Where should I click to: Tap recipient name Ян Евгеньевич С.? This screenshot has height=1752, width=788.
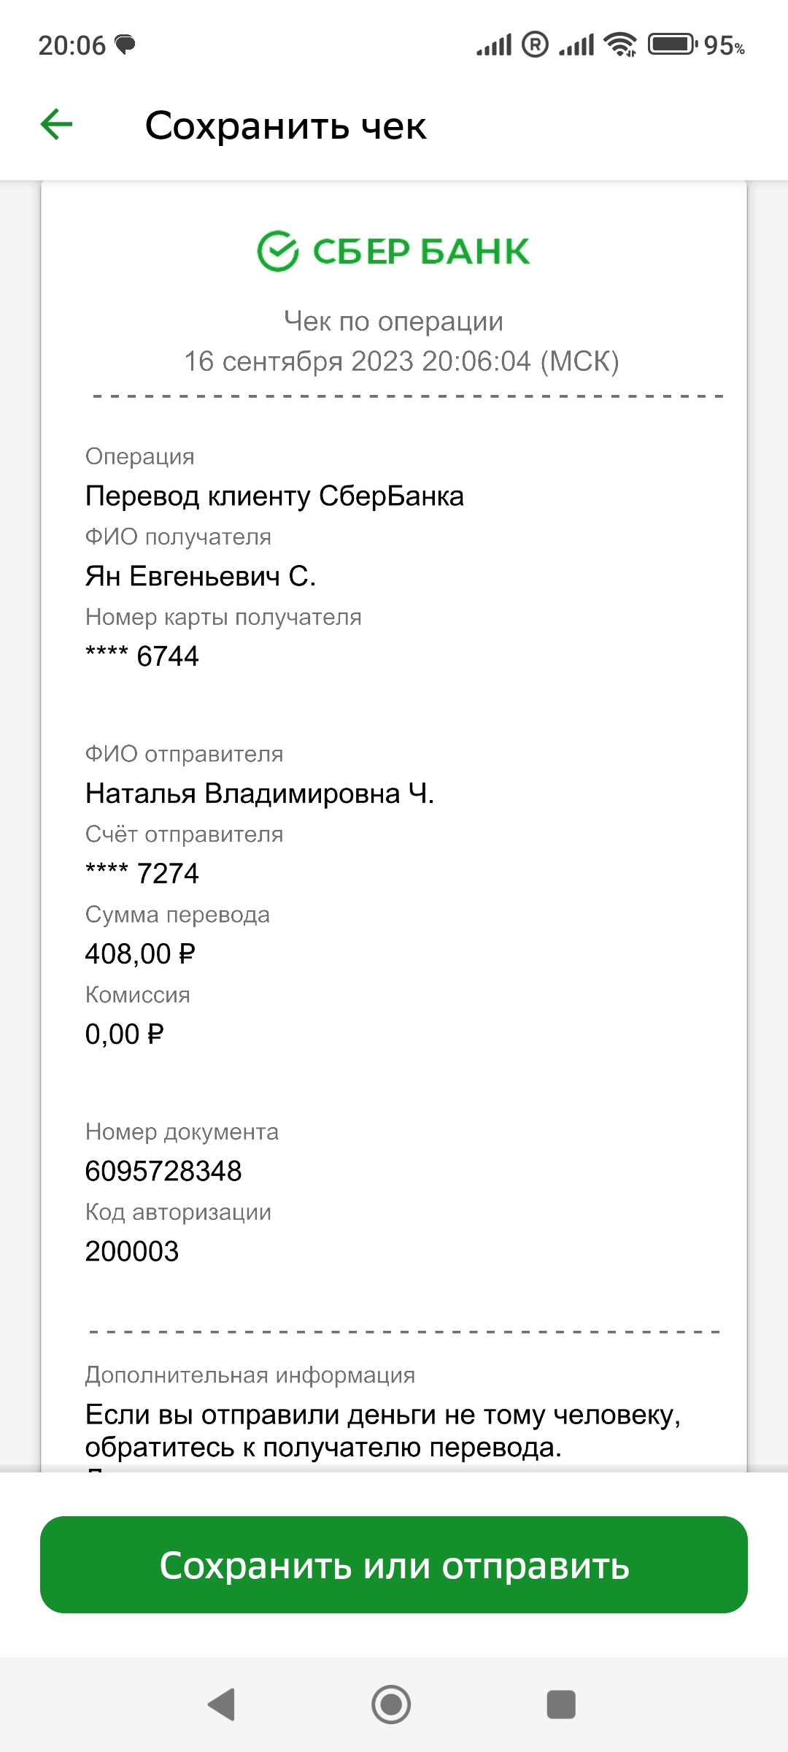(201, 576)
